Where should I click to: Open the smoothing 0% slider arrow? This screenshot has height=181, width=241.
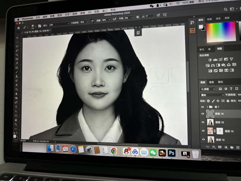coord(133,18)
